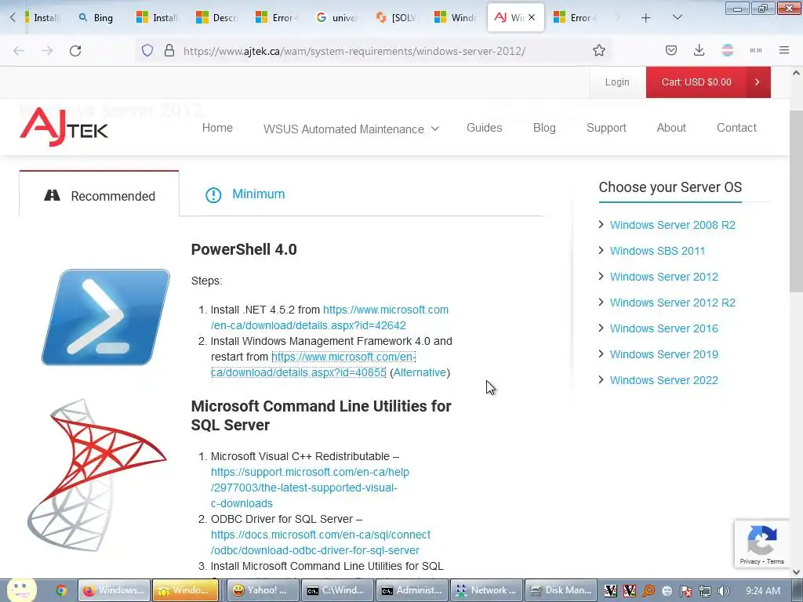Go forward with the forward arrow
The width and height of the screenshot is (803, 602).
pyautogui.click(x=47, y=51)
